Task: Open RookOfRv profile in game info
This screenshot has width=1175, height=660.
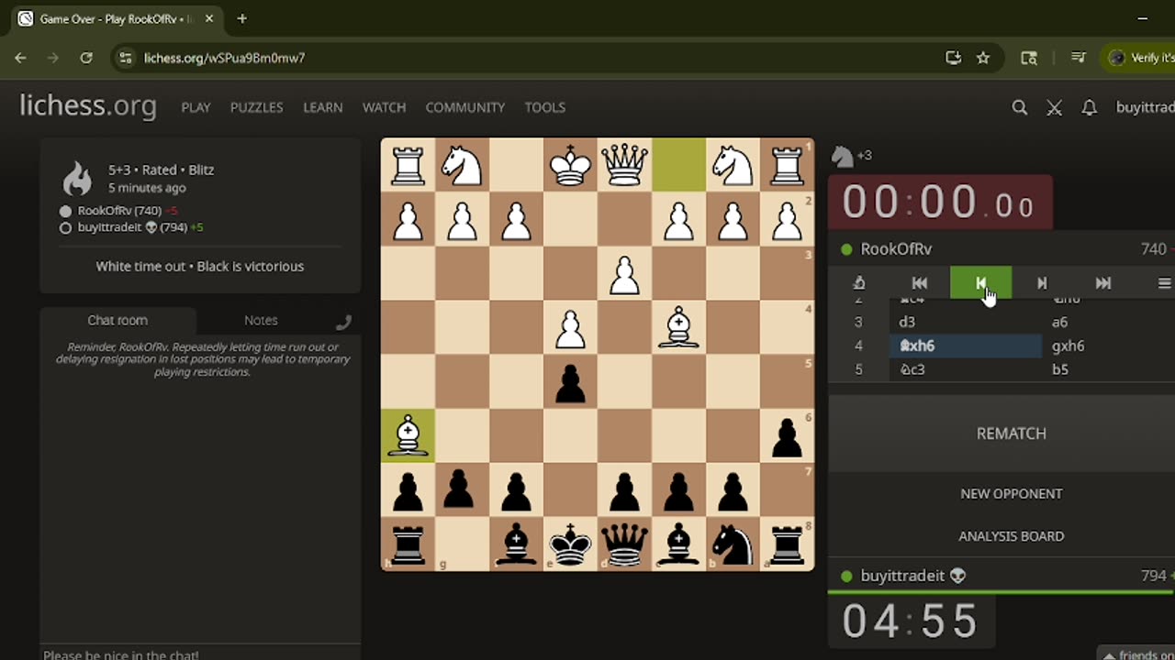Action: tap(119, 211)
